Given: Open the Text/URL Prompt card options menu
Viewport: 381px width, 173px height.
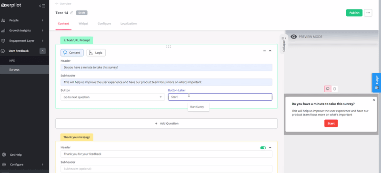Looking at the screenshot, I should [x=264, y=51].
